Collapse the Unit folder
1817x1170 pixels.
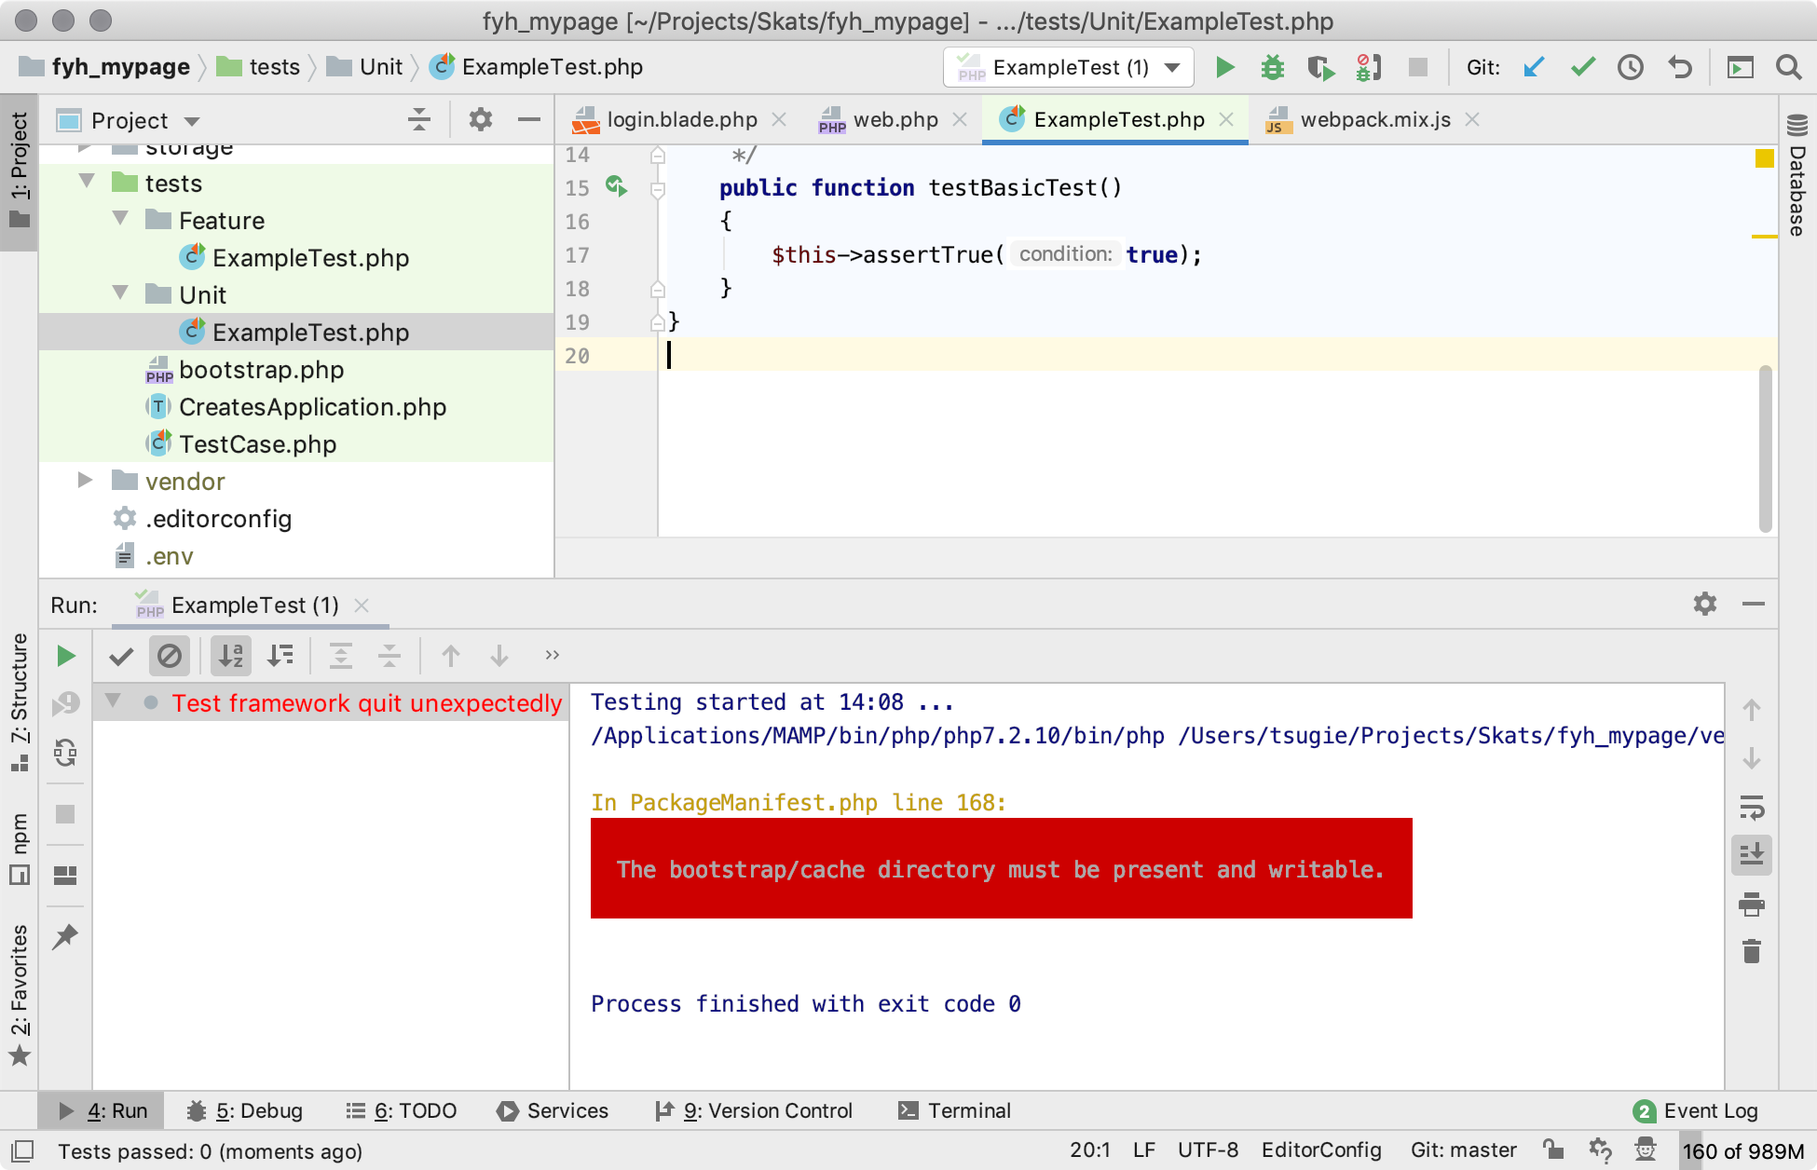pyautogui.click(x=120, y=293)
